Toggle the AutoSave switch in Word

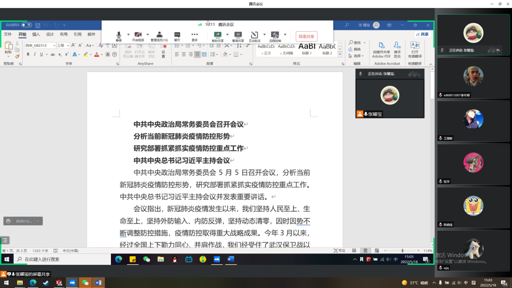click(x=26, y=25)
